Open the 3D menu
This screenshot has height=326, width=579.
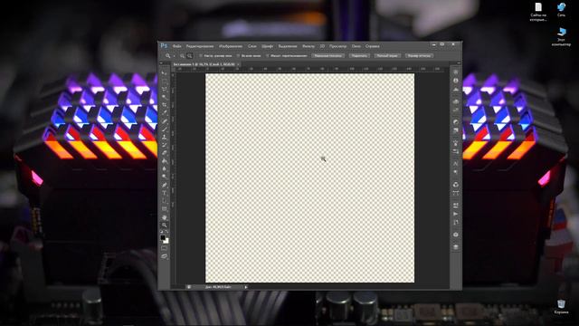(x=322, y=46)
